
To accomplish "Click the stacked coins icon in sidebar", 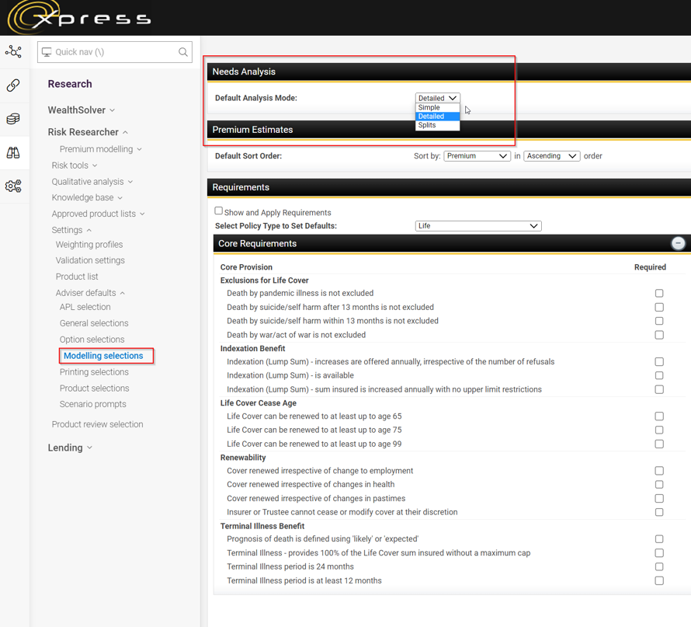I will pyautogui.click(x=13, y=119).
